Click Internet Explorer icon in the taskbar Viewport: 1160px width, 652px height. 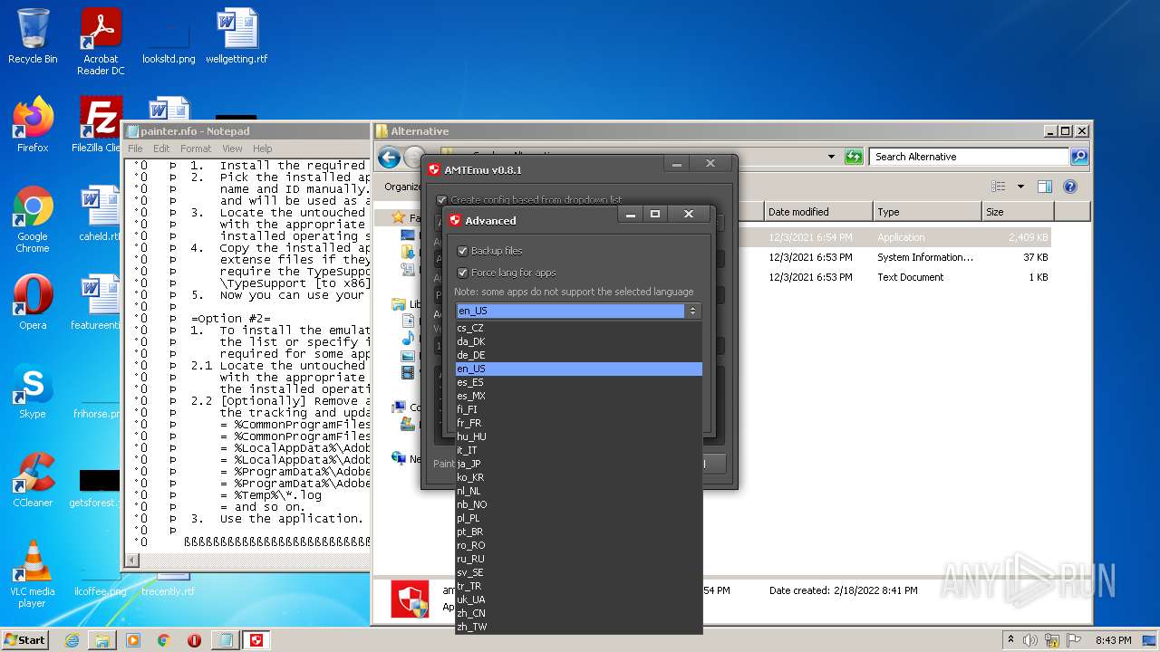(x=72, y=640)
